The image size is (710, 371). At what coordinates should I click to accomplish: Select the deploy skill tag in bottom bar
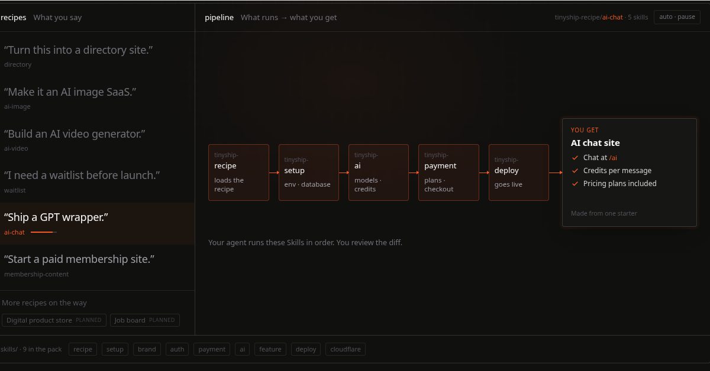pos(306,349)
